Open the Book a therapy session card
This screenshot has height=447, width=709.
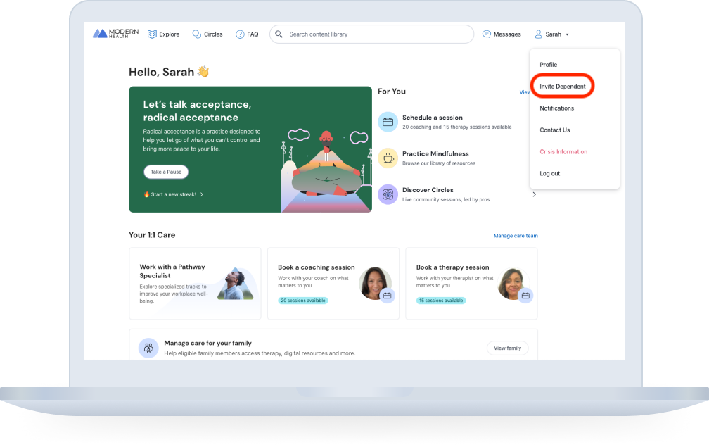click(471, 284)
